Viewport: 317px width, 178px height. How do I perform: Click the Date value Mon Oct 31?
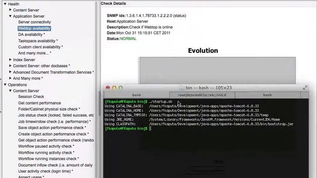tap(143, 33)
